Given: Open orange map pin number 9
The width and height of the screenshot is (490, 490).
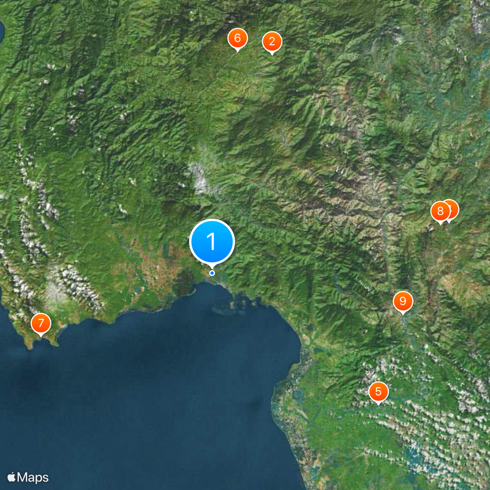Looking at the screenshot, I should click(403, 301).
